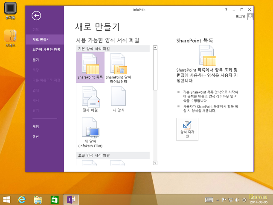Click the InfoPath taskbar icon

click(71, 199)
